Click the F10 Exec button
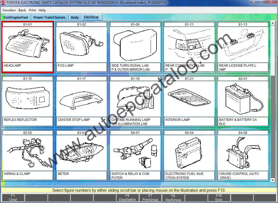 (219, 198)
